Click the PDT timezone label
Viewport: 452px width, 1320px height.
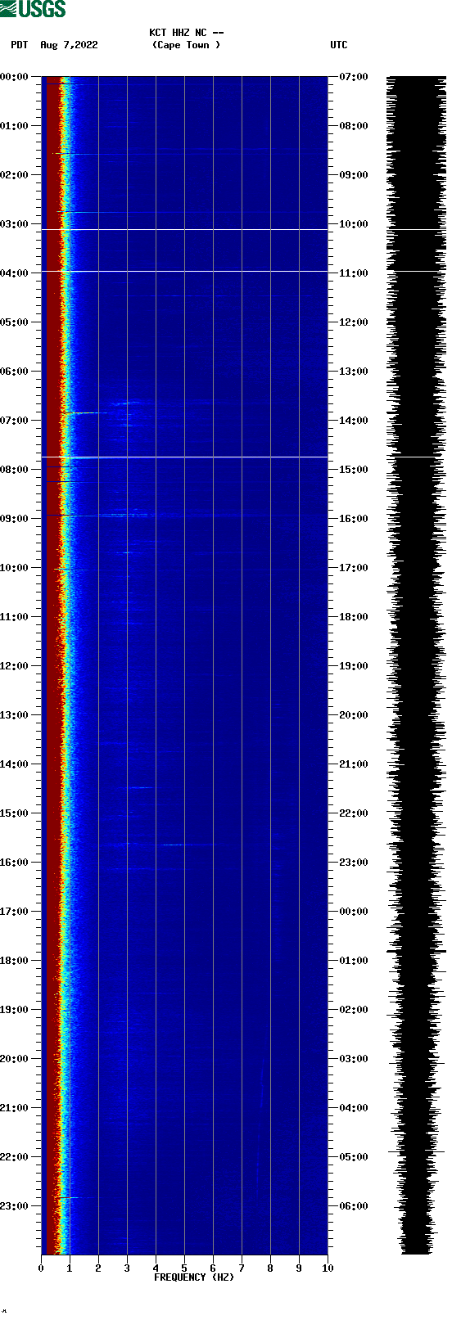pyautogui.click(x=19, y=45)
